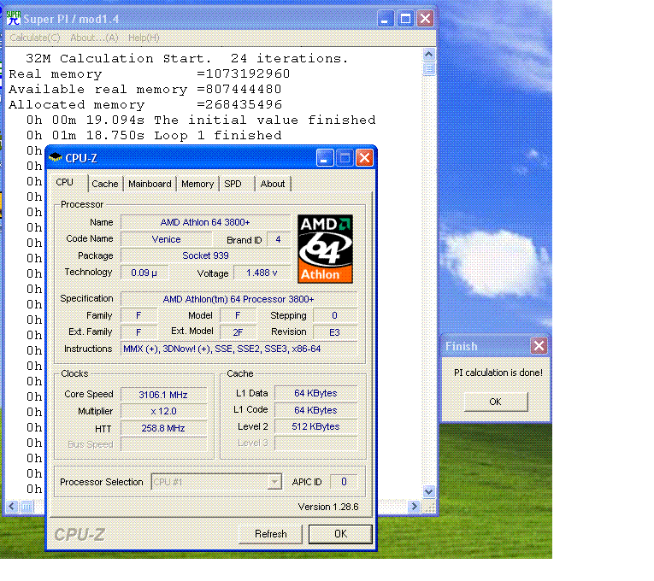
Task: Minimize the Super PI window
Action: pos(385,19)
